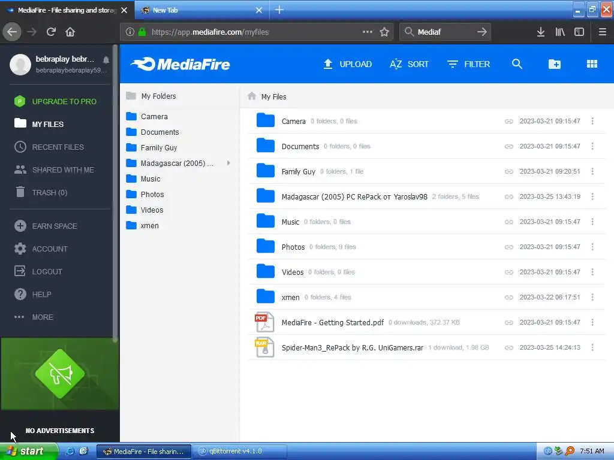Open the Photos folder in file list
This screenshot has width=614, height=460.
click(427, 247)
